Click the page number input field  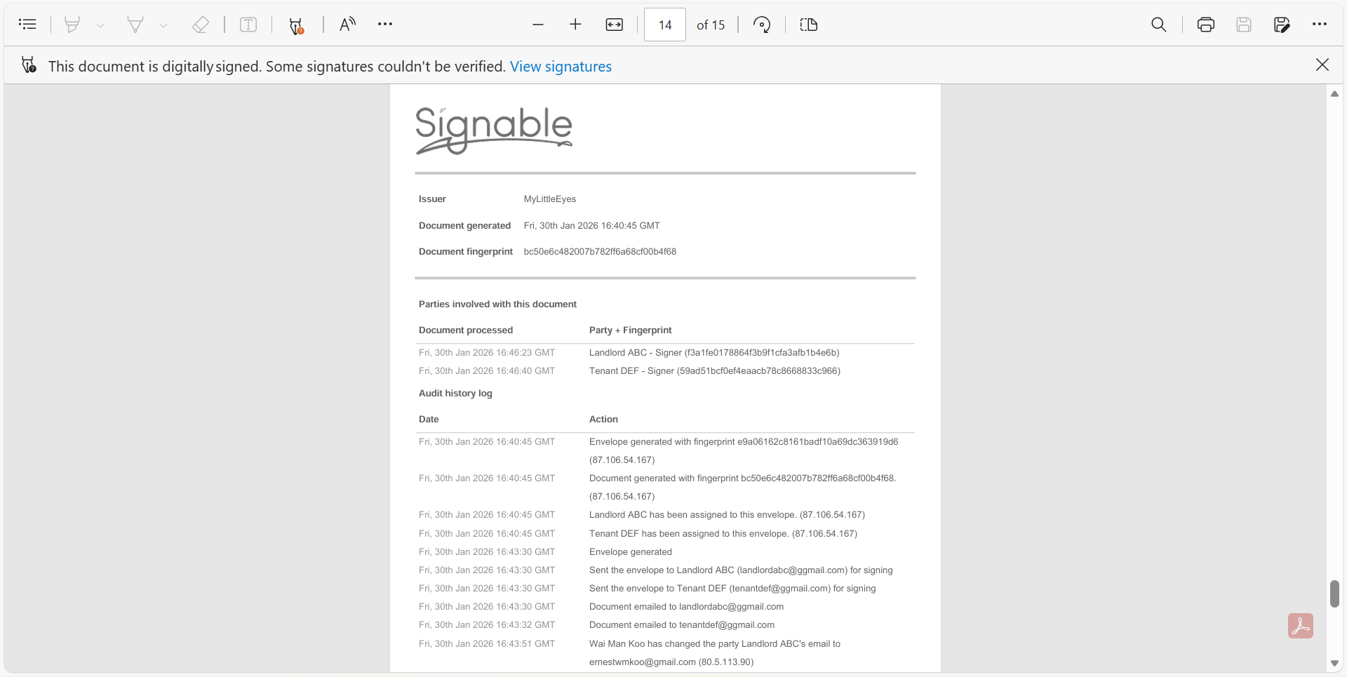[x=664, y=25]
